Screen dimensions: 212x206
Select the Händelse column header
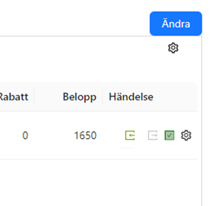131,97
